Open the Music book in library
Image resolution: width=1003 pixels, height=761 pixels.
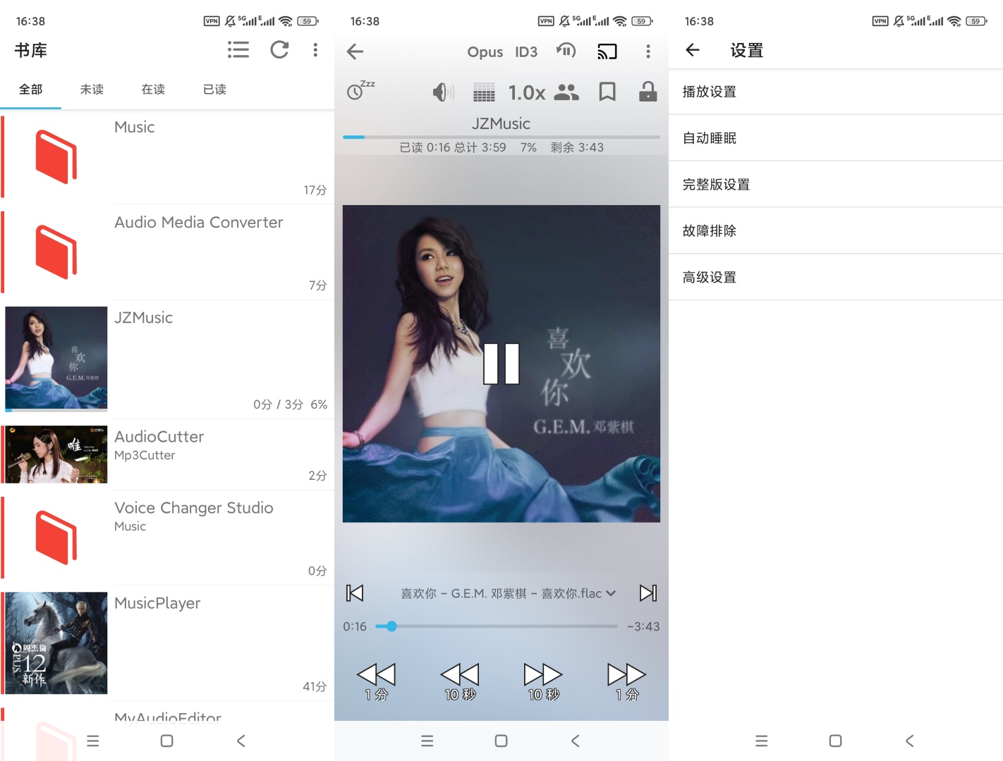tap(167, 157)
